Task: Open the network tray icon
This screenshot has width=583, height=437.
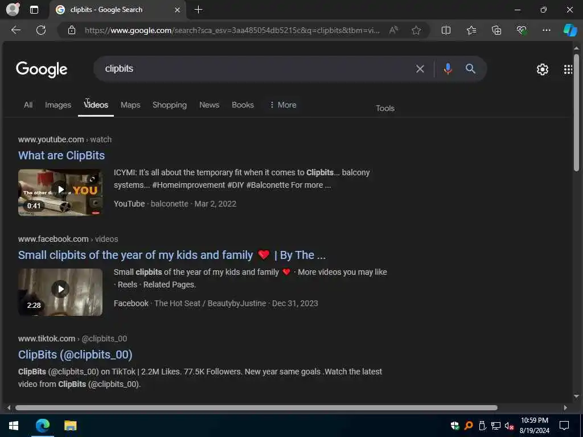Action: coord(495,426)
